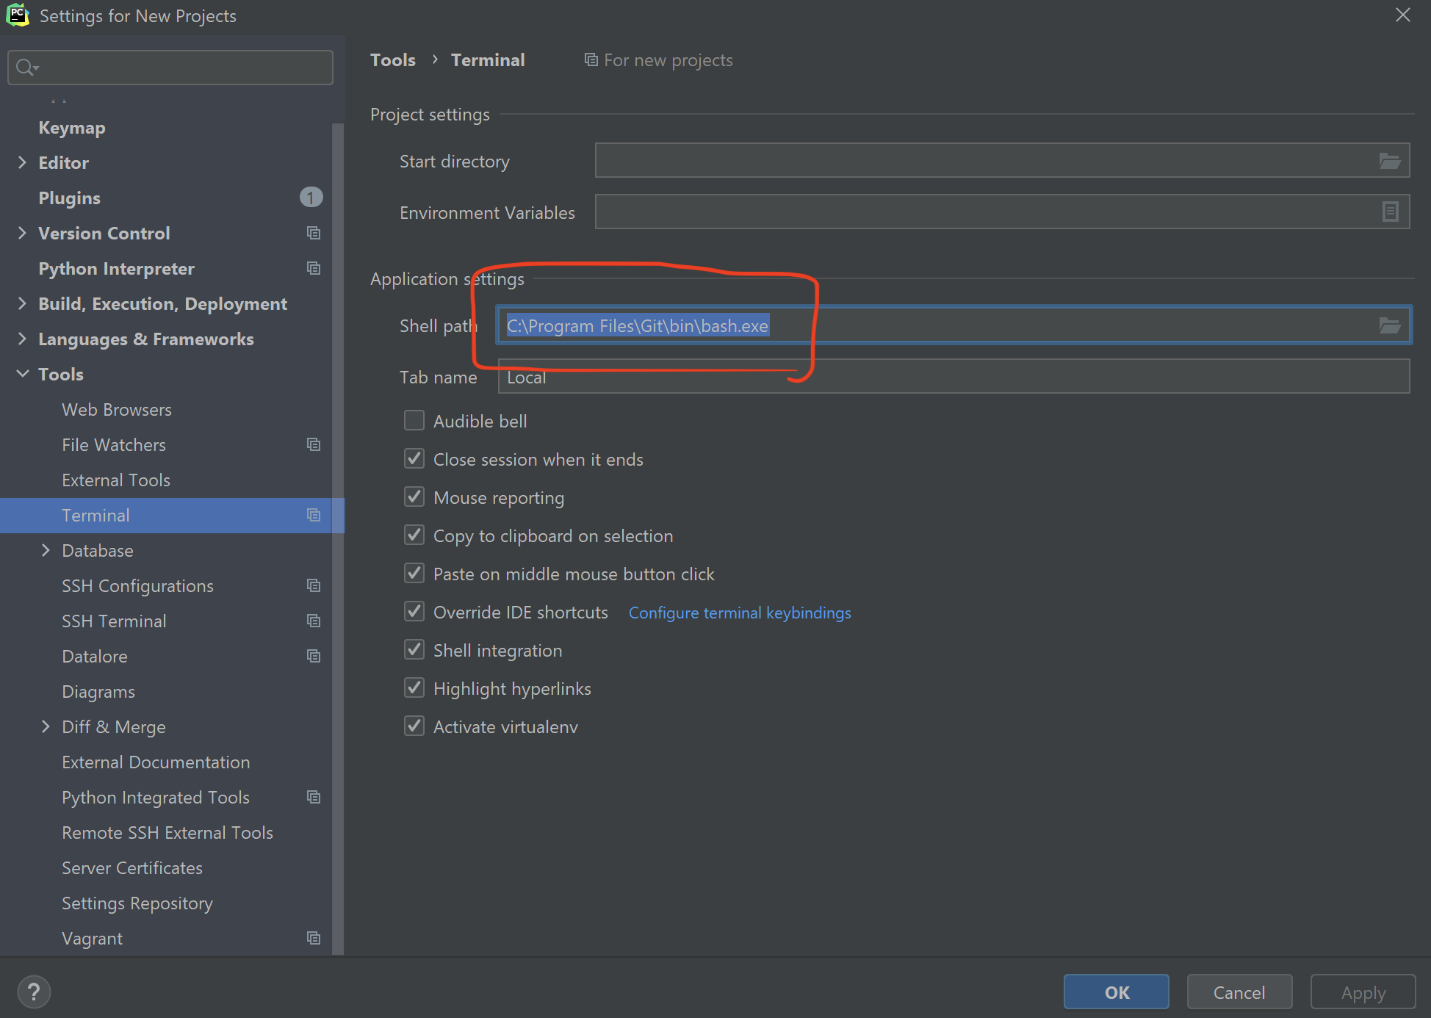
Task: Click project-level icon beside SSH Terminal
Action: point(314,621)
